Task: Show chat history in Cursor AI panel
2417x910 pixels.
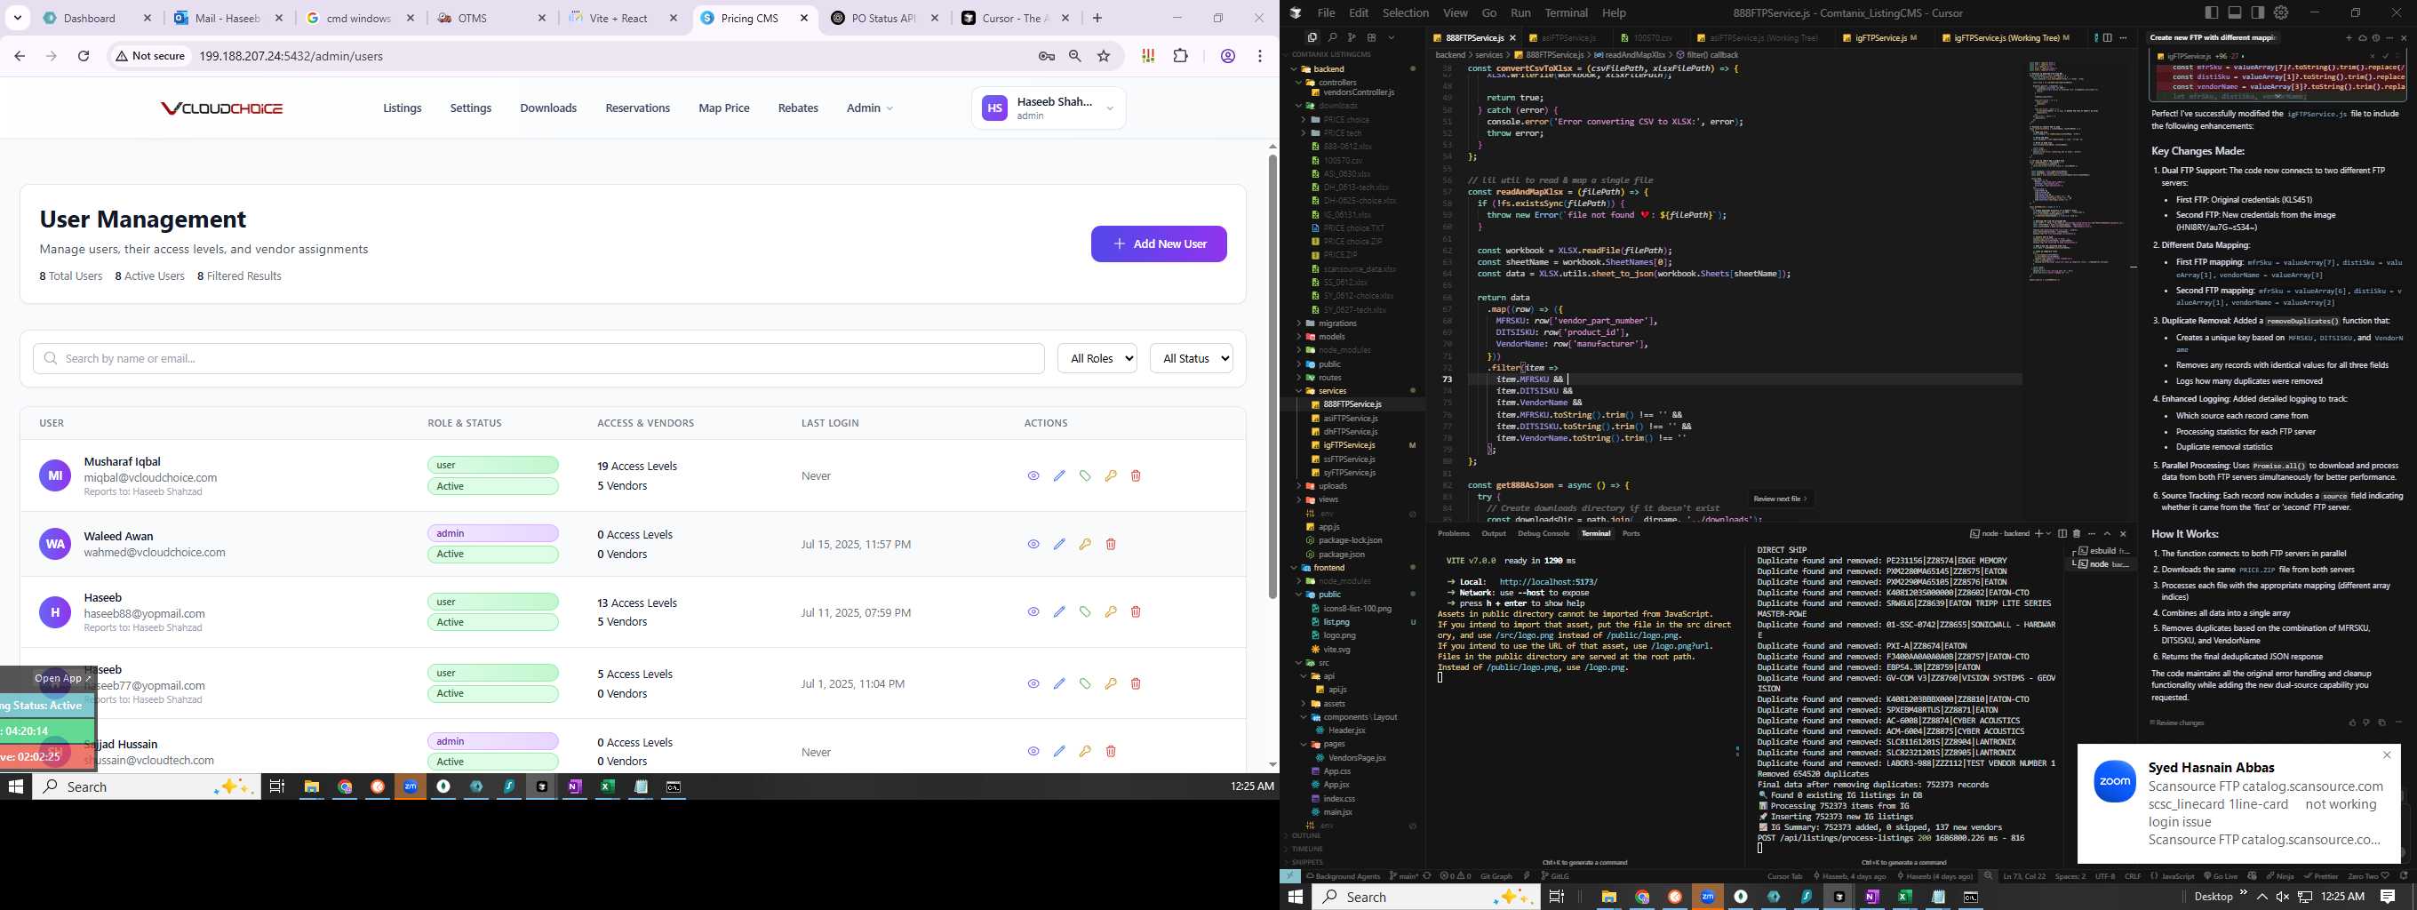Action: (2376, 37)
